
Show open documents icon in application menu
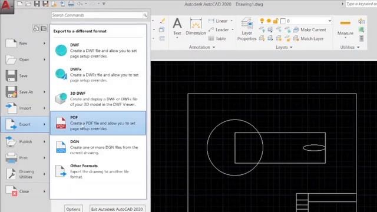pyautogui.click(x=44, y=28)
